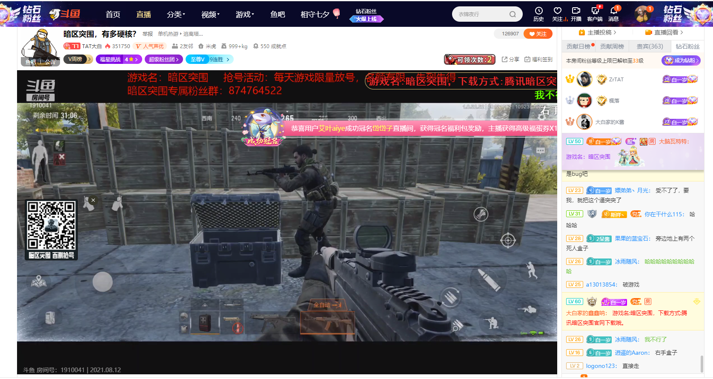Viewport: 713px width, 379px height.
Task: Follow the streamer with orange 关注 button
Action: point(538,34)
